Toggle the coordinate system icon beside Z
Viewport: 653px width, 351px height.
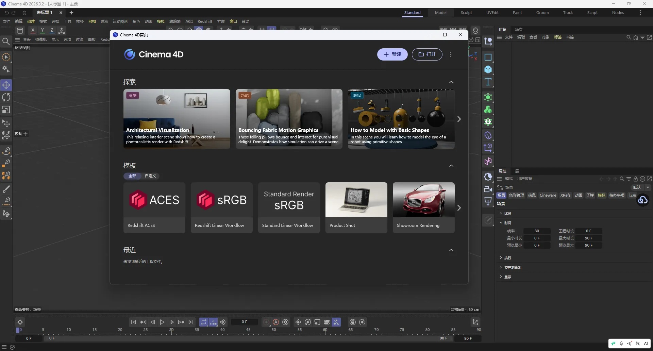point(62,30)
